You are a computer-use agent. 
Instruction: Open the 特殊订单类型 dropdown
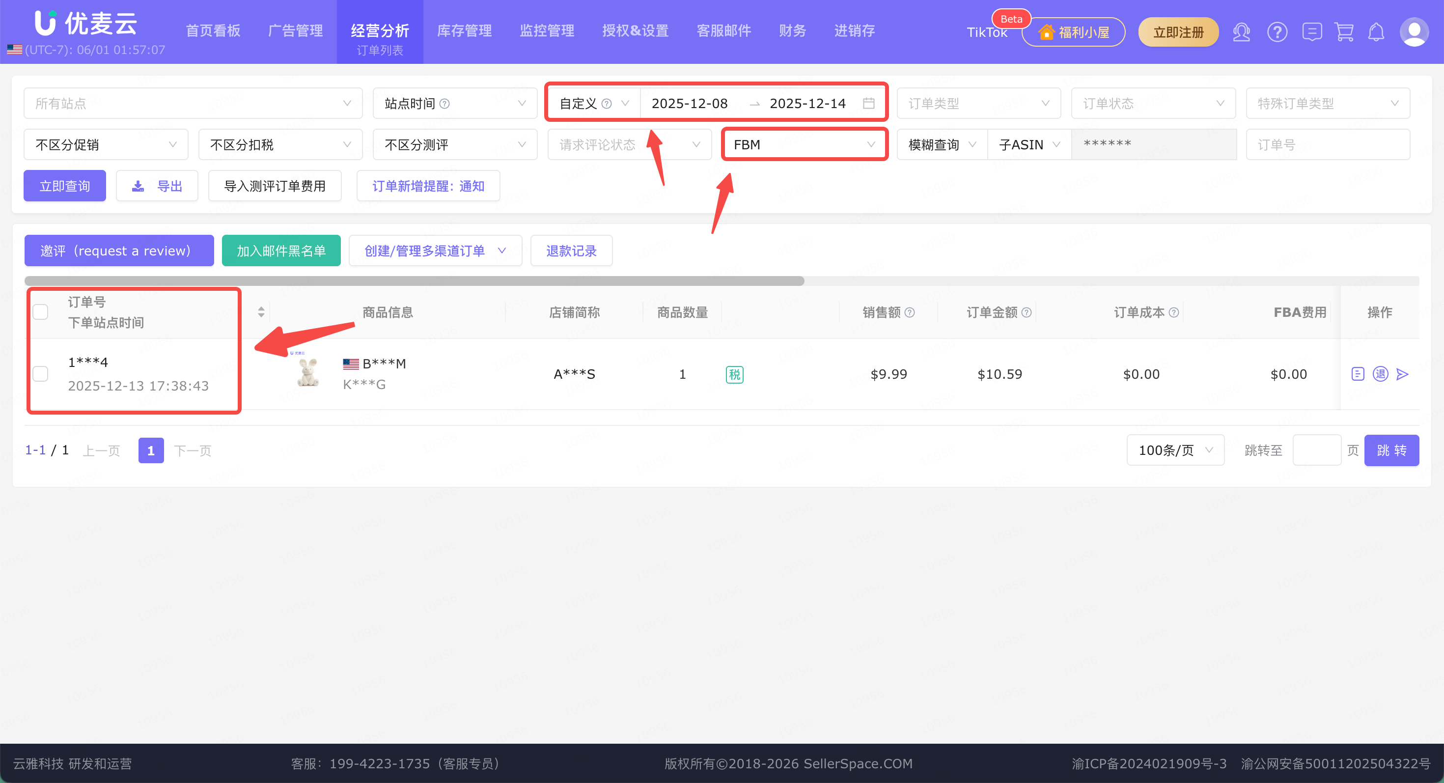[1328, 103]
